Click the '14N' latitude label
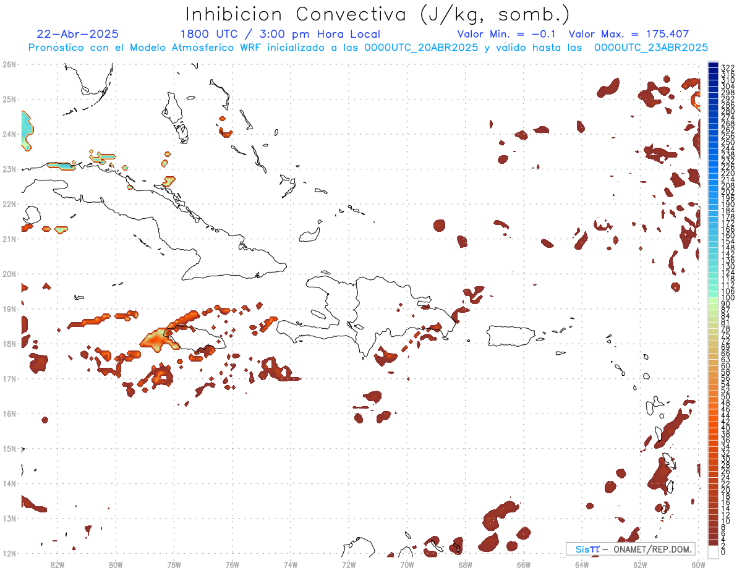742x573 pixels. click(x=9, y=483)
